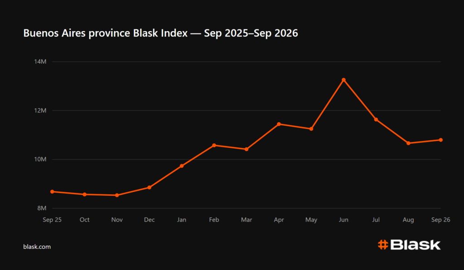The height and width of the screenshot is (270, 464).
Task: Click the 14M y-axis label
Action: [40, 62]
